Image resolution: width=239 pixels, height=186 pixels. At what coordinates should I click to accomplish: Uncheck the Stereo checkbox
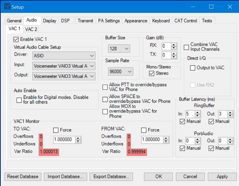click(152, 74)
